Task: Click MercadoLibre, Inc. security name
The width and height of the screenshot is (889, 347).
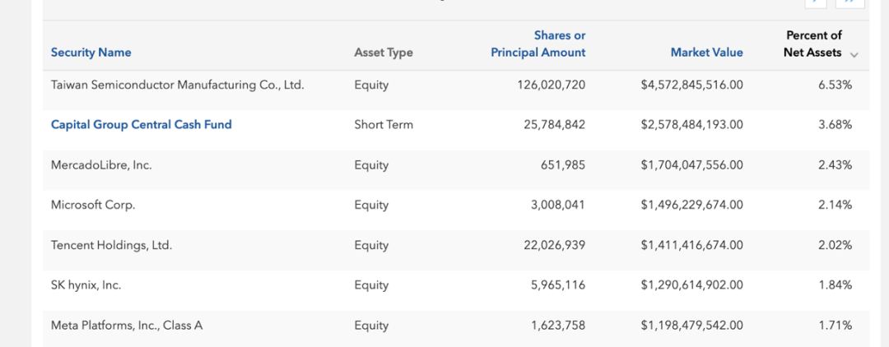Action: pos(101,165)
